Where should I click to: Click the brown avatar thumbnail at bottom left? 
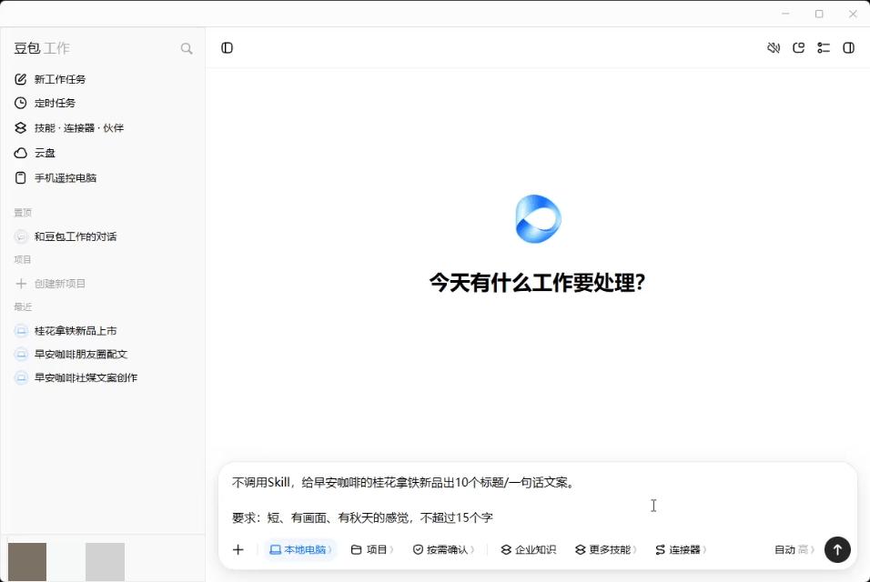(27, 562)
